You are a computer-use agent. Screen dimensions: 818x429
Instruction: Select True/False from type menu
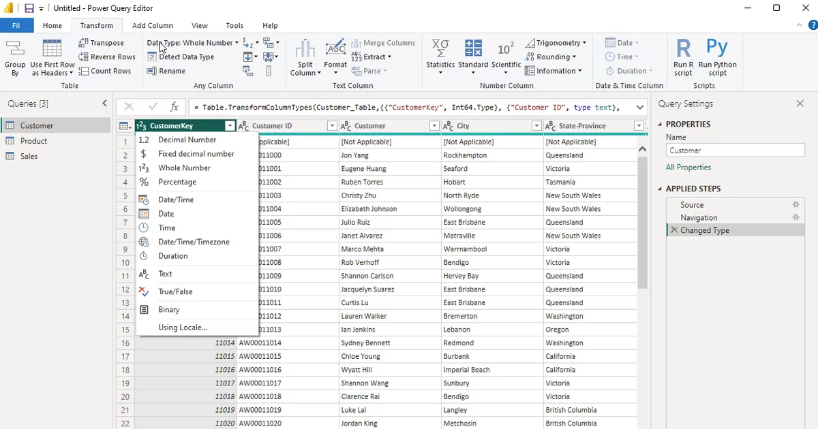point(197,291)
